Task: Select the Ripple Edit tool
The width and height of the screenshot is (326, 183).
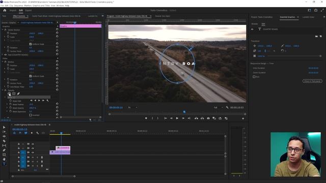Action: pyautogui.click(x=4, y=136)
